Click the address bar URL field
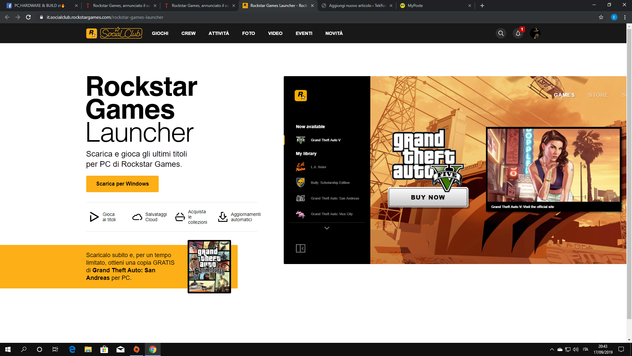 [x=316, y=17]
